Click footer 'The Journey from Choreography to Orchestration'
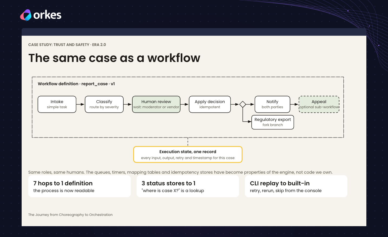Screen dimensions: 388x237 70,215
